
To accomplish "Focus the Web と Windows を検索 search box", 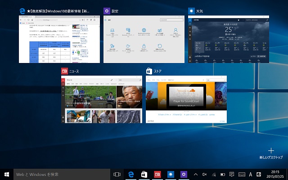I will pos(62,174).
